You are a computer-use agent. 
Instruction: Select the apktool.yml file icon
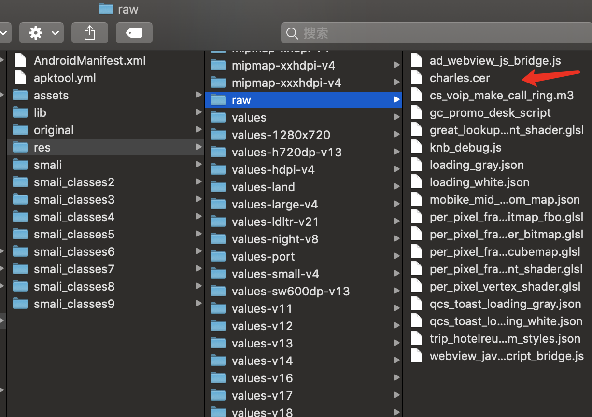point(20,78)
